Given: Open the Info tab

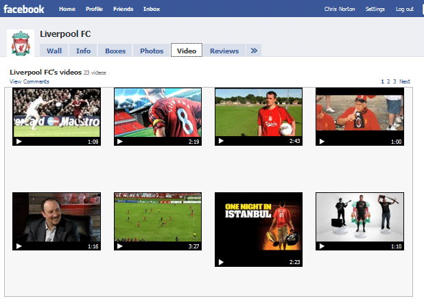Looking at the screenshot, I should [x=83, y=51].
